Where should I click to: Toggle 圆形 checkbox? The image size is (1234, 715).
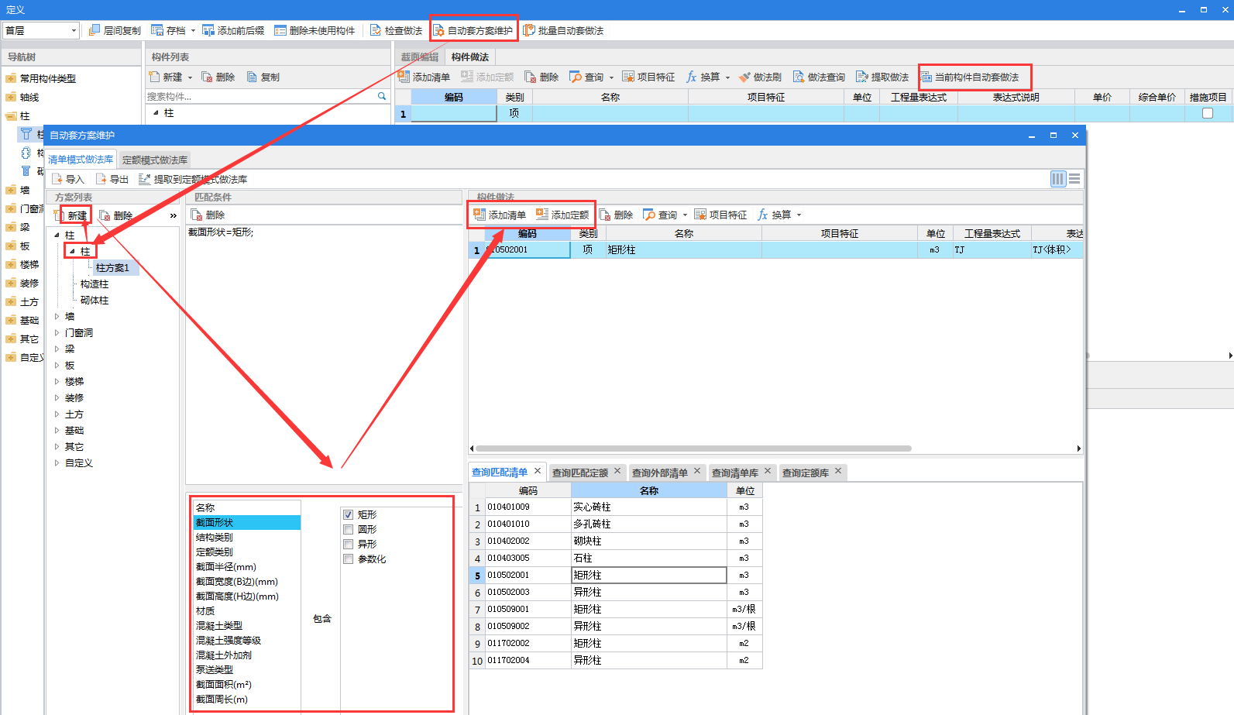[349, 529]
